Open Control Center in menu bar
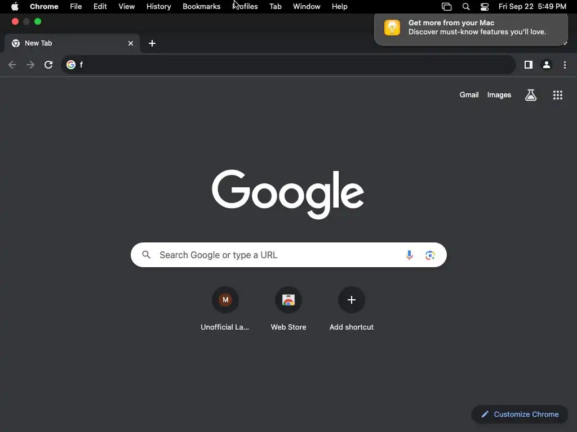The width and height of the screenshot is (577, 432). click(x=485, y=7)
